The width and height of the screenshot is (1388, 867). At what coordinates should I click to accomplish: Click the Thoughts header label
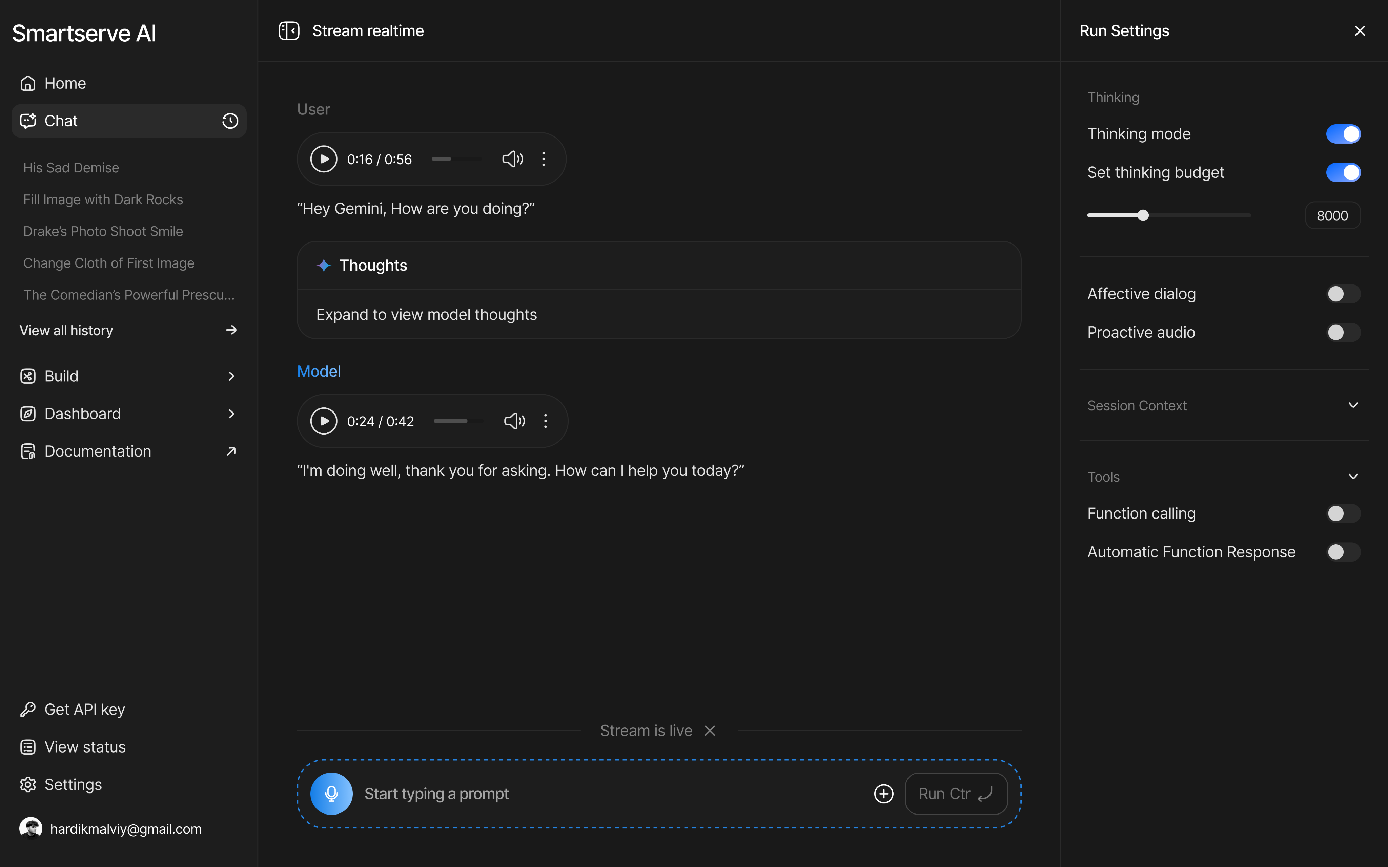click(x=373, y=266)
